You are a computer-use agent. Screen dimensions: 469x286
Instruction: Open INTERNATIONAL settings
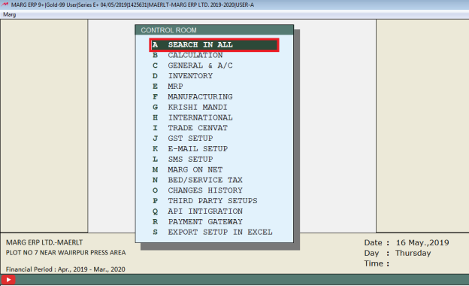[200, 117]
